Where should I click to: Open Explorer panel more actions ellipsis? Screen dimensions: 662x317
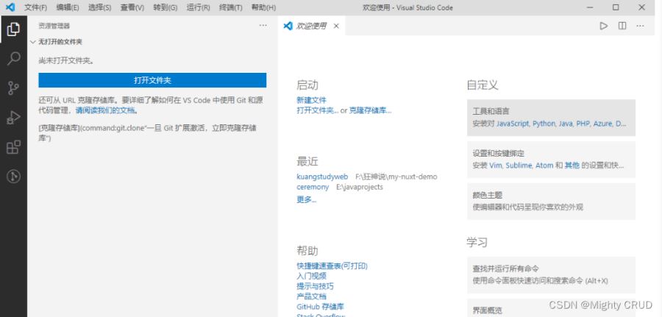click(263, 25)
